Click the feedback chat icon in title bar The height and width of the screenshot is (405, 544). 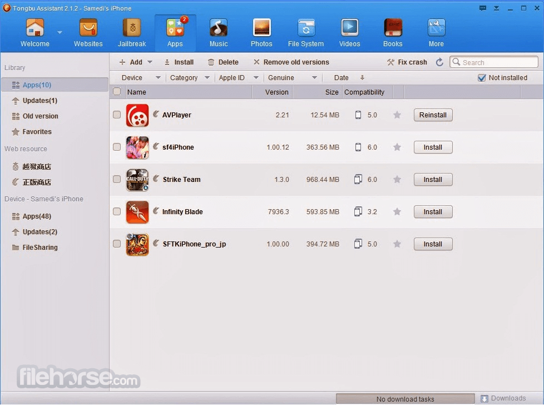click(483, 8)
